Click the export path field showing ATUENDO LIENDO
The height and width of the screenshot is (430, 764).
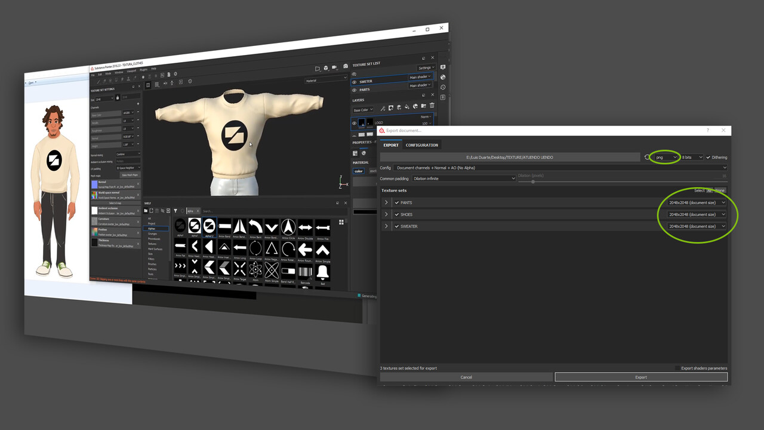point(510,157)
